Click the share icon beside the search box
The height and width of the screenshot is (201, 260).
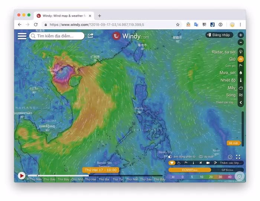pyautogui.click(x=91, y=36)
